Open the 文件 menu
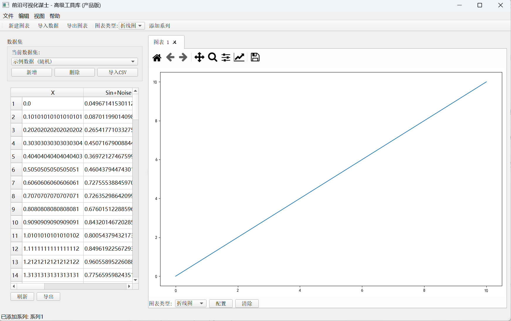511x321 pixels. point(8,16)
